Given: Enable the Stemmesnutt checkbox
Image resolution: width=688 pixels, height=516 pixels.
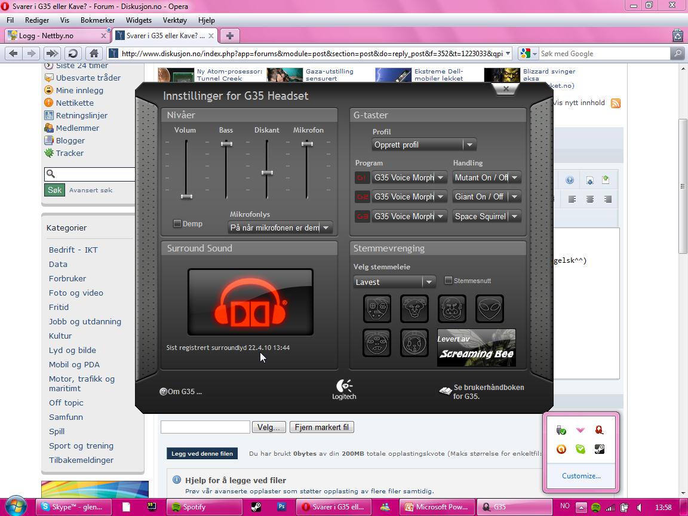Looking at the screenshot, I should click(x=449, y=280).
